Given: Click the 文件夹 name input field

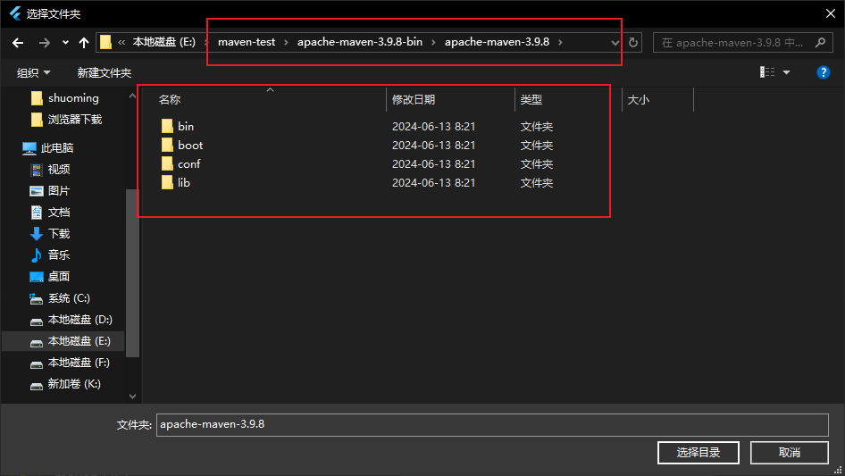Looking at the screenshot, I should tap(491, 424).
